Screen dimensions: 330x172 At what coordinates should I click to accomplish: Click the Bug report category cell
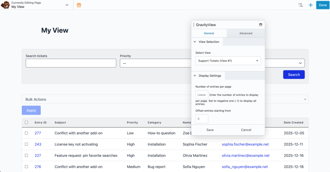pyautogui.click(x=156, y=167)
